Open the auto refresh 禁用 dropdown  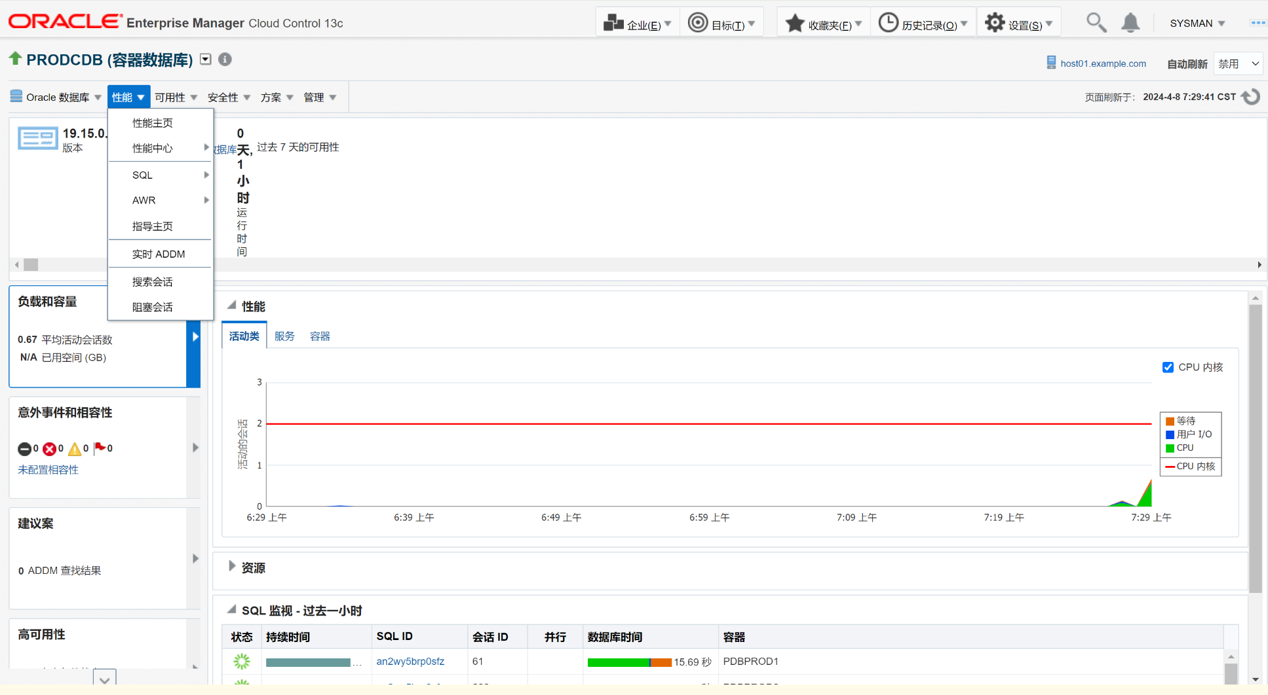(x=1238, y=63)
